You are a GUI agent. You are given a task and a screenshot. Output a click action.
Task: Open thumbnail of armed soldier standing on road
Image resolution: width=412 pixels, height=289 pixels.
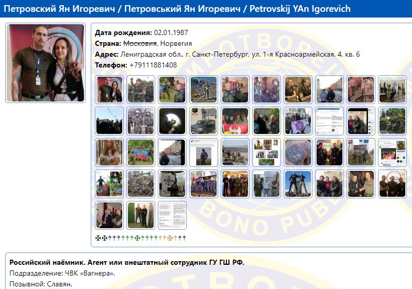(x=204, y=90)
